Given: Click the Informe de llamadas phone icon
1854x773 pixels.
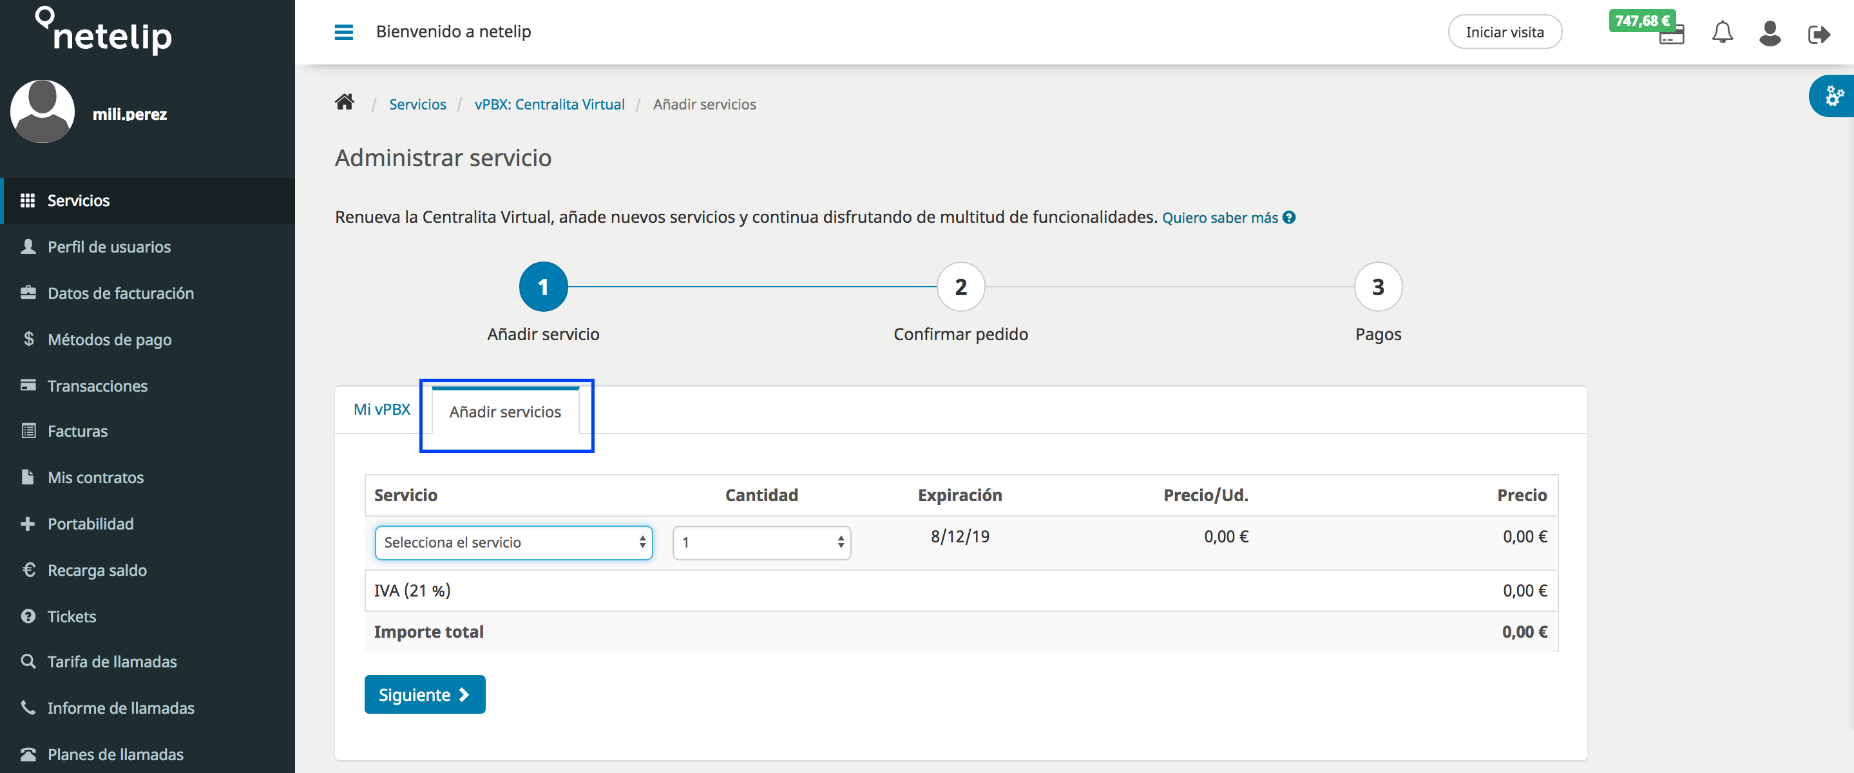Looking at the screenshot, I should pos(28,707).
